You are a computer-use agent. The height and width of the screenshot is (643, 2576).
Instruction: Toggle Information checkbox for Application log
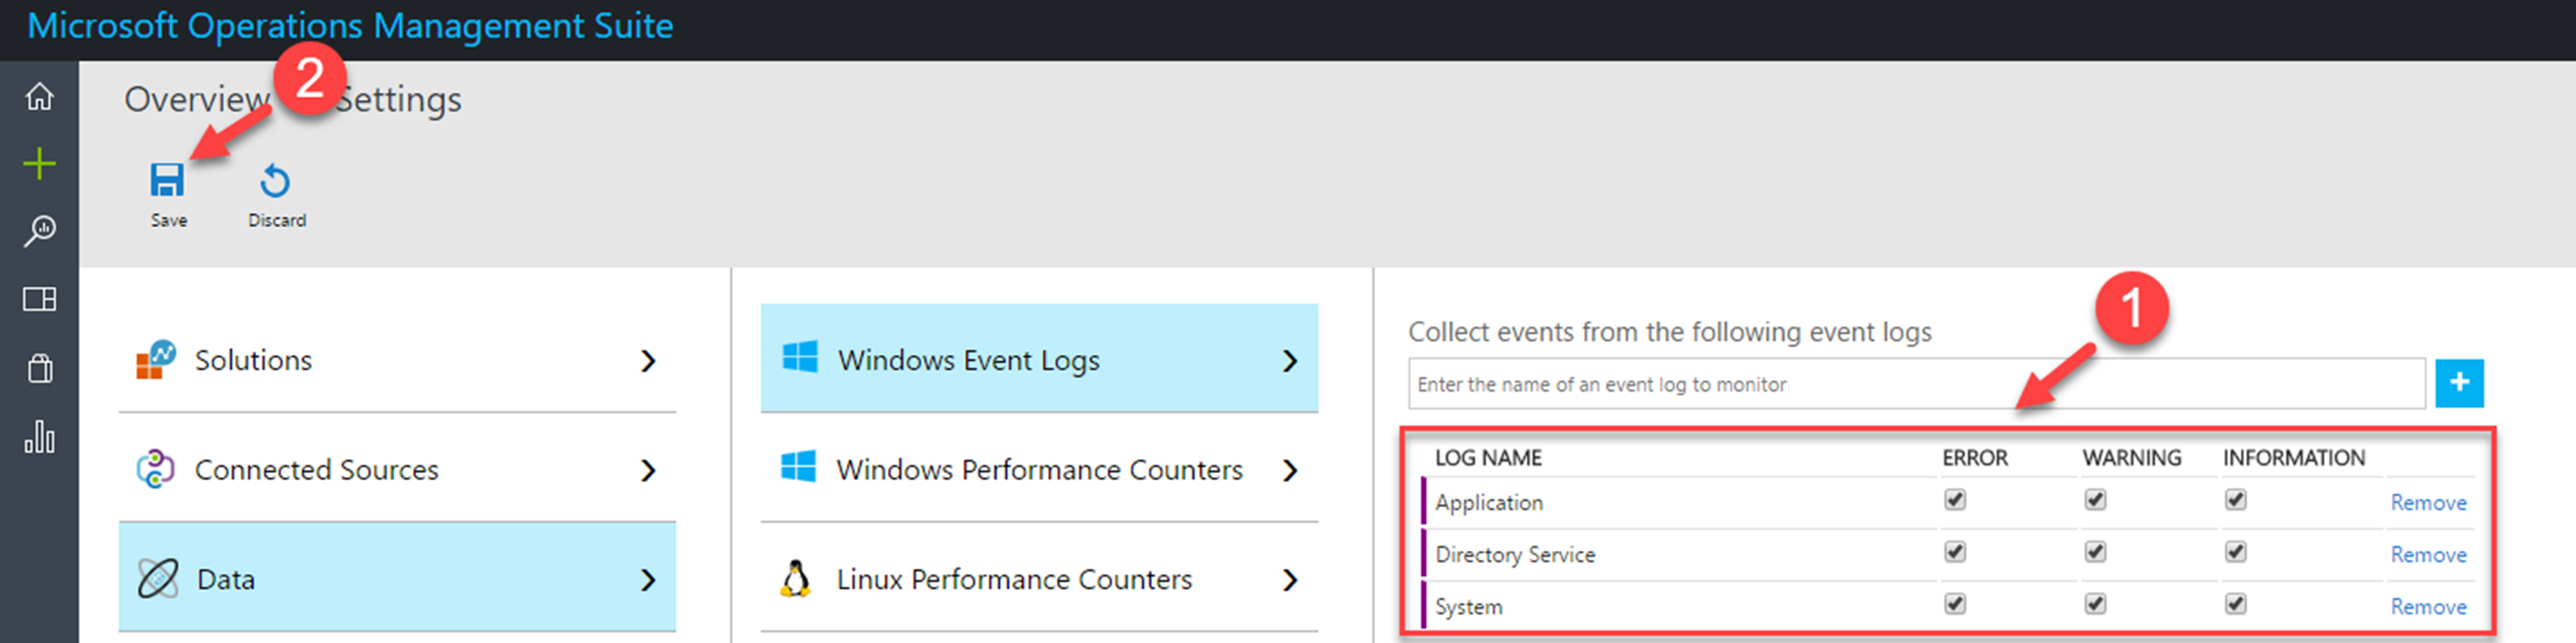[2236, 499]
